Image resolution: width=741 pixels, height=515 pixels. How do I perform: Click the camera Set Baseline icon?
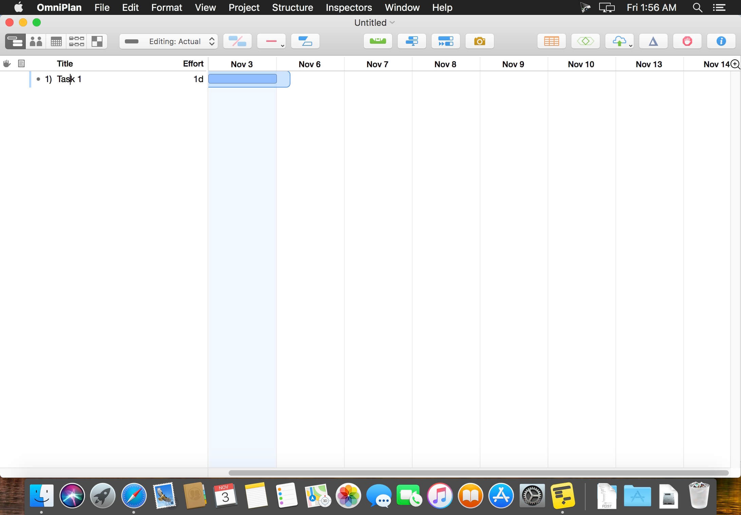tap(479, 41)
